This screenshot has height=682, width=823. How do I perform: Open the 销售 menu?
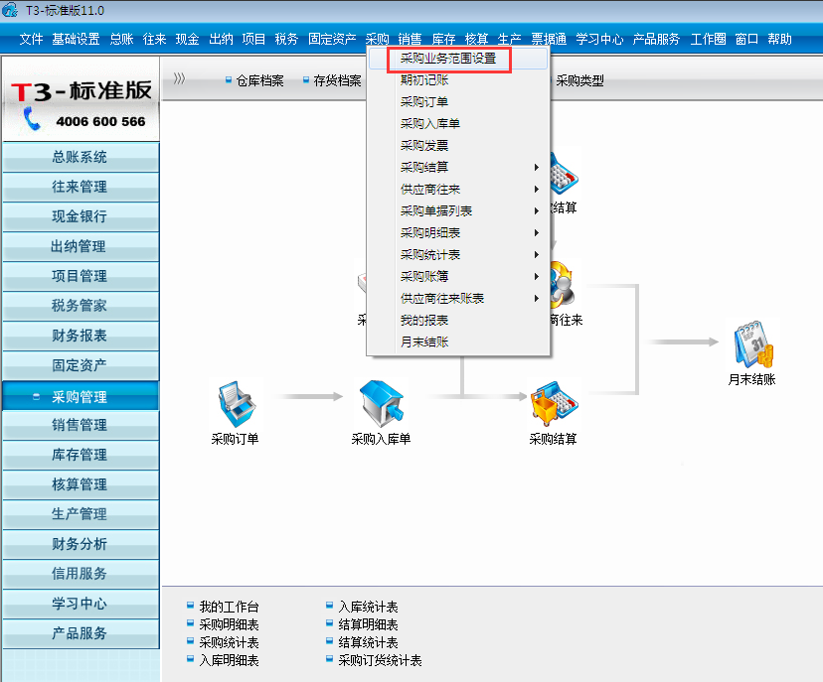[x=411, y=40]
